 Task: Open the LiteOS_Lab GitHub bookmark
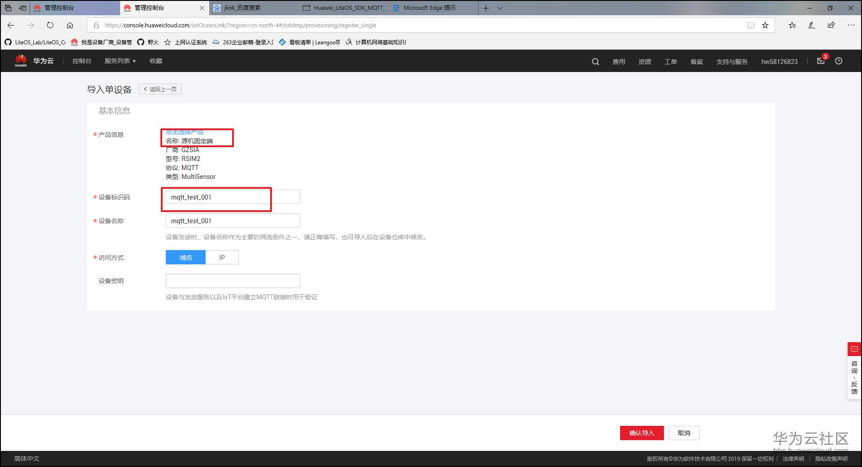[x=35, y=42]
